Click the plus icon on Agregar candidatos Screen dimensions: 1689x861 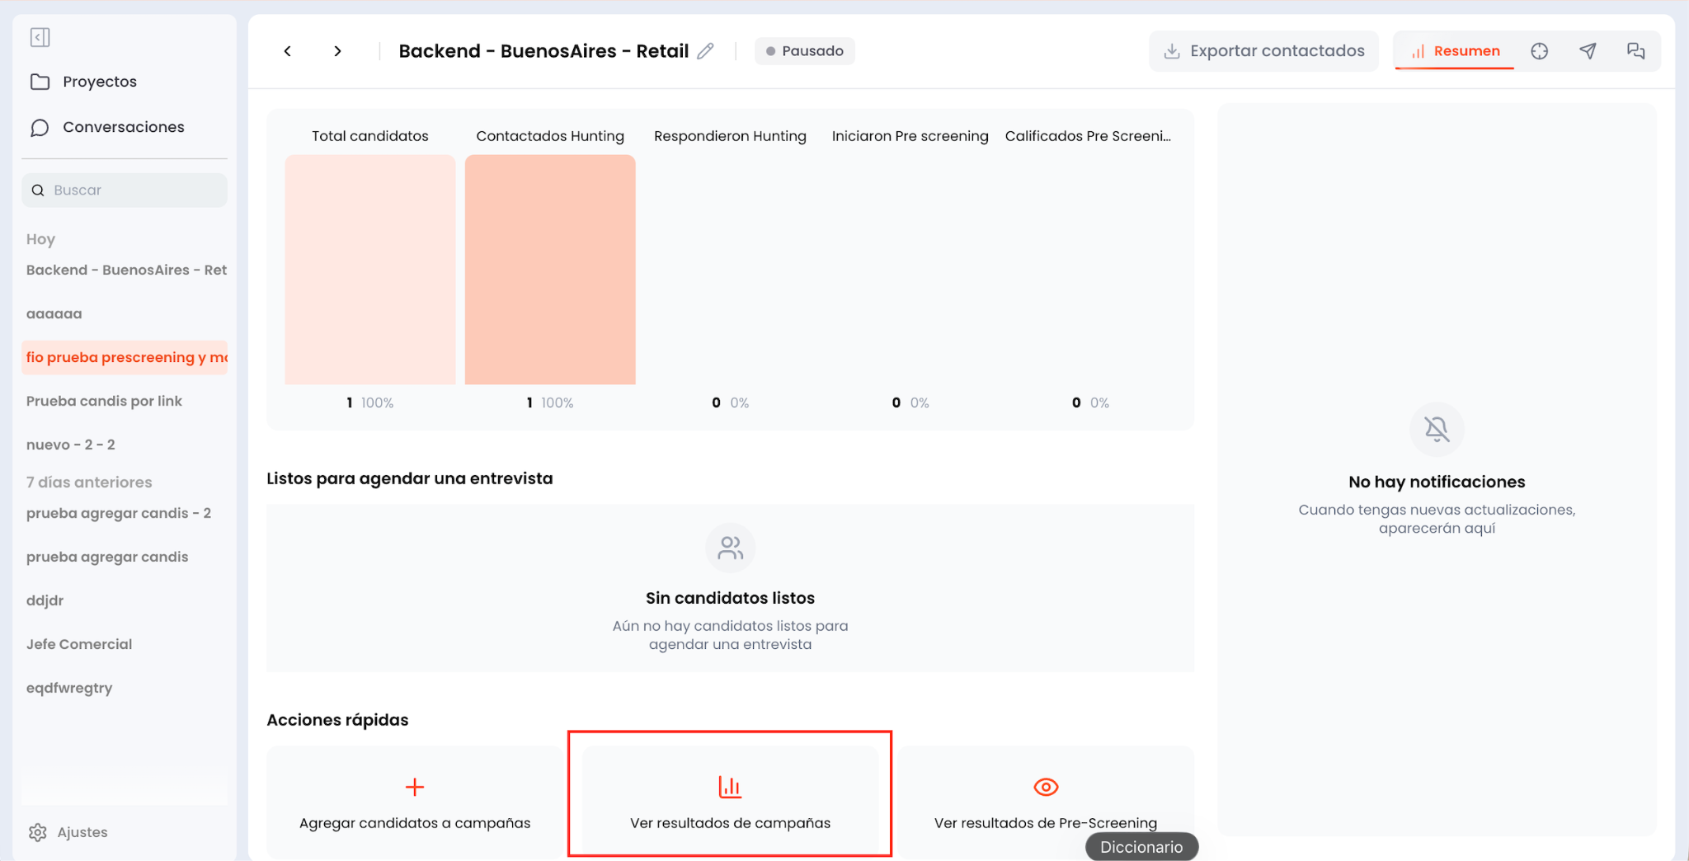pos(415,787)
